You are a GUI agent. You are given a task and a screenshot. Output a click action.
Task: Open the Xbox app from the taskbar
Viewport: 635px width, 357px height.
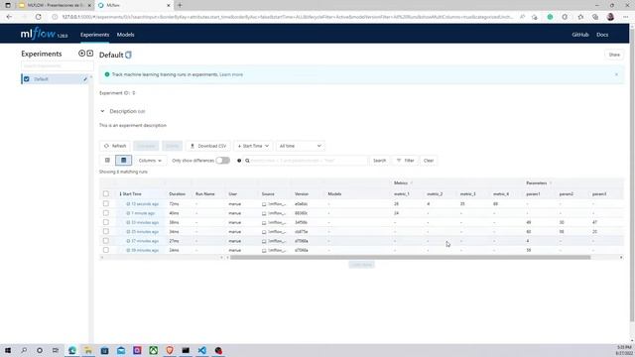[x=154, y=350]
